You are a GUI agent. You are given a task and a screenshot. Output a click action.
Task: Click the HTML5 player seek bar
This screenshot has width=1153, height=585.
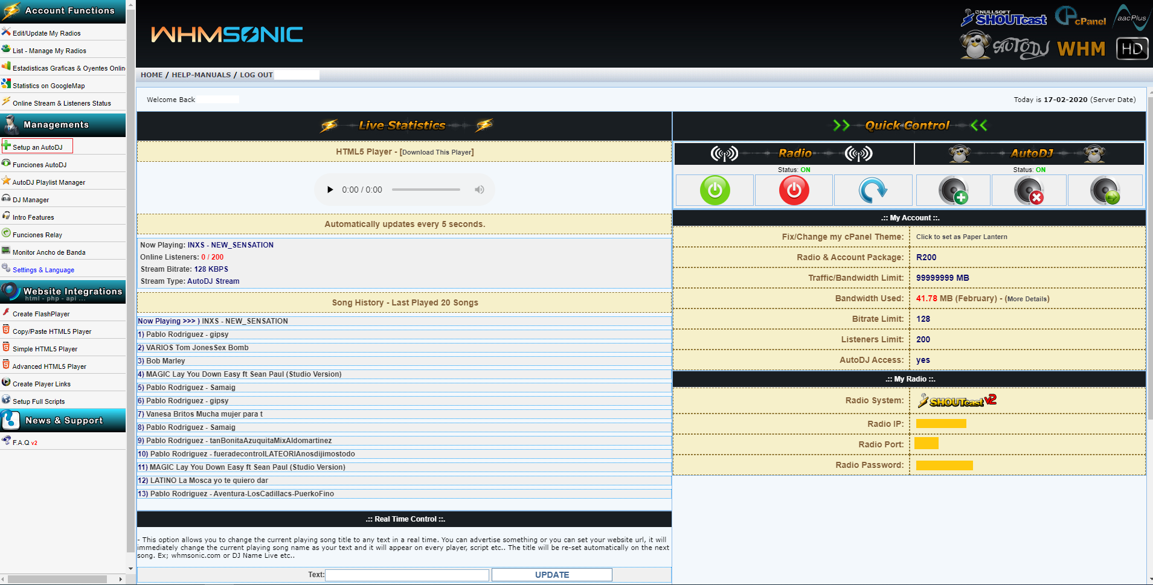[426, 190]
